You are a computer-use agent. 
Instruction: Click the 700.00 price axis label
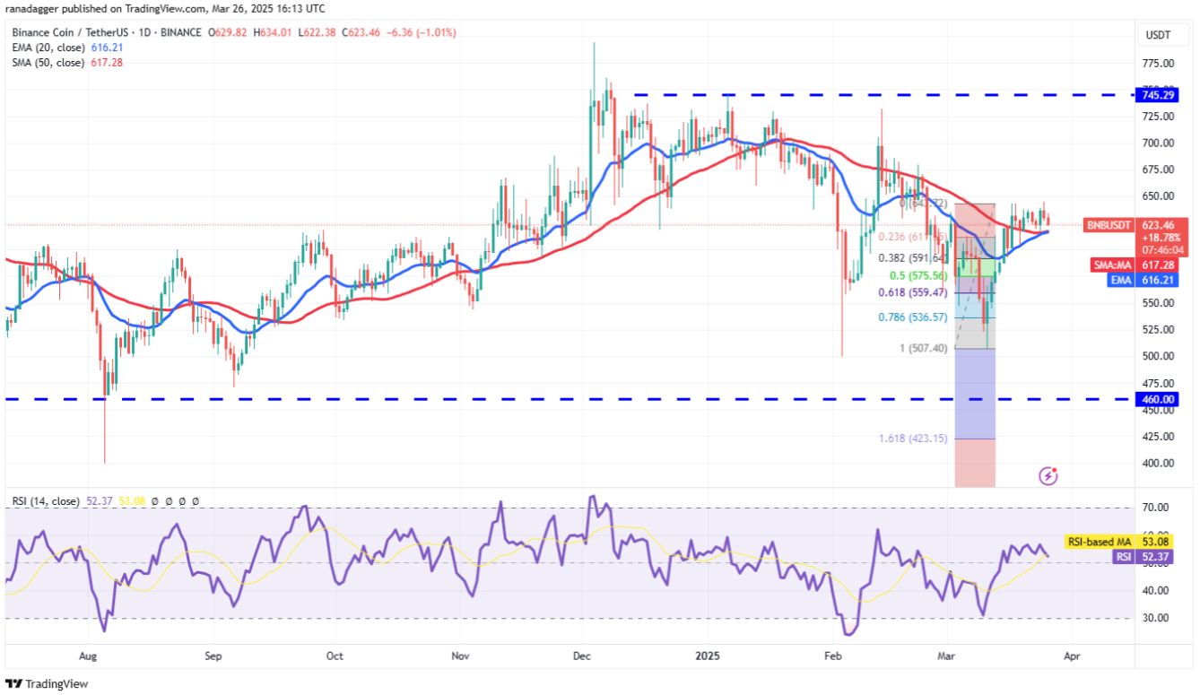pos(1158,143)
